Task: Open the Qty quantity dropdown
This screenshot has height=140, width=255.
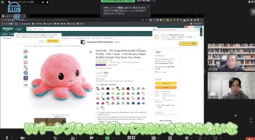Action: (158, 79)
